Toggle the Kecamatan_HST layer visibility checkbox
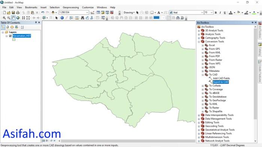262x147 pixels. [10, 36]
